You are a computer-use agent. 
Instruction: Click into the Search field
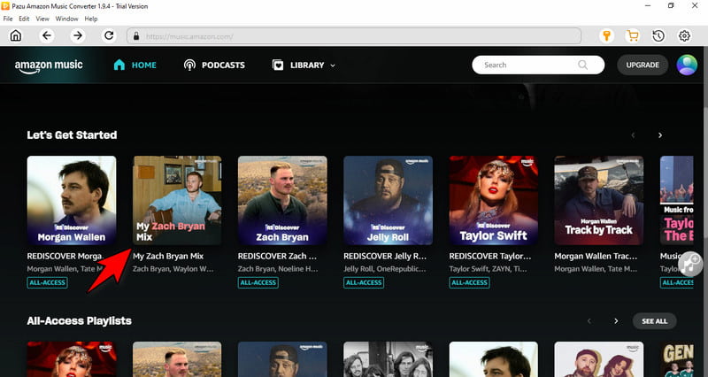click(x=538, y=65)
